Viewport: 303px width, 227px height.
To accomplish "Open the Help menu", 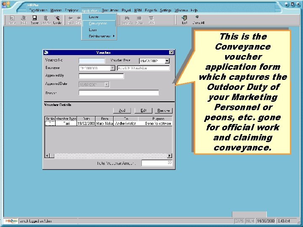I will [194, 11].
